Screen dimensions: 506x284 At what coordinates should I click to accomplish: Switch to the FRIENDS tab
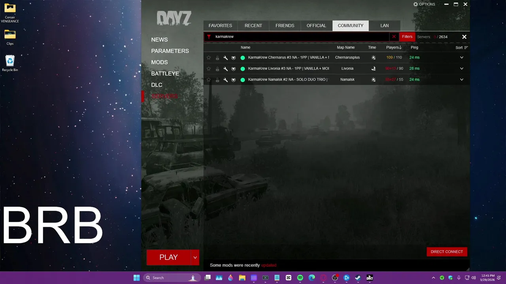[x=285, y=26]
